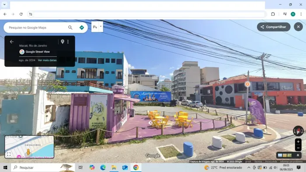Open the Windows Start menu
The image size is (306, 172).
[5, 168]
